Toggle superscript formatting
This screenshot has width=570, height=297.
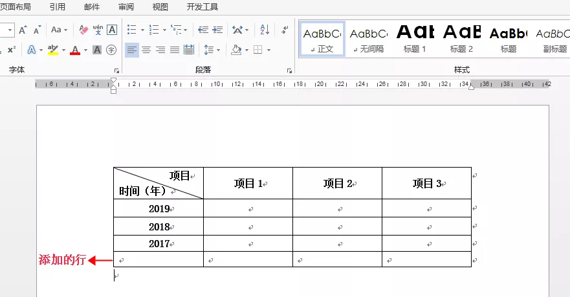(x=12, y=50)
